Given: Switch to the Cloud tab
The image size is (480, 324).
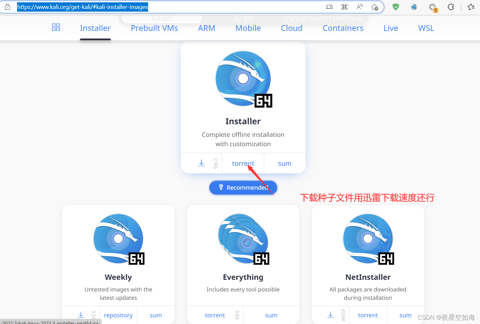Looking at the screenshot, I should click(x=292, y=28).
